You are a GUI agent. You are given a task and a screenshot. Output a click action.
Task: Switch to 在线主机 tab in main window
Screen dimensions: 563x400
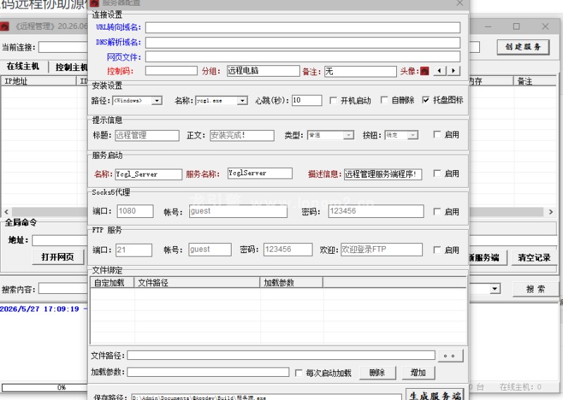[x=23, y=66]
